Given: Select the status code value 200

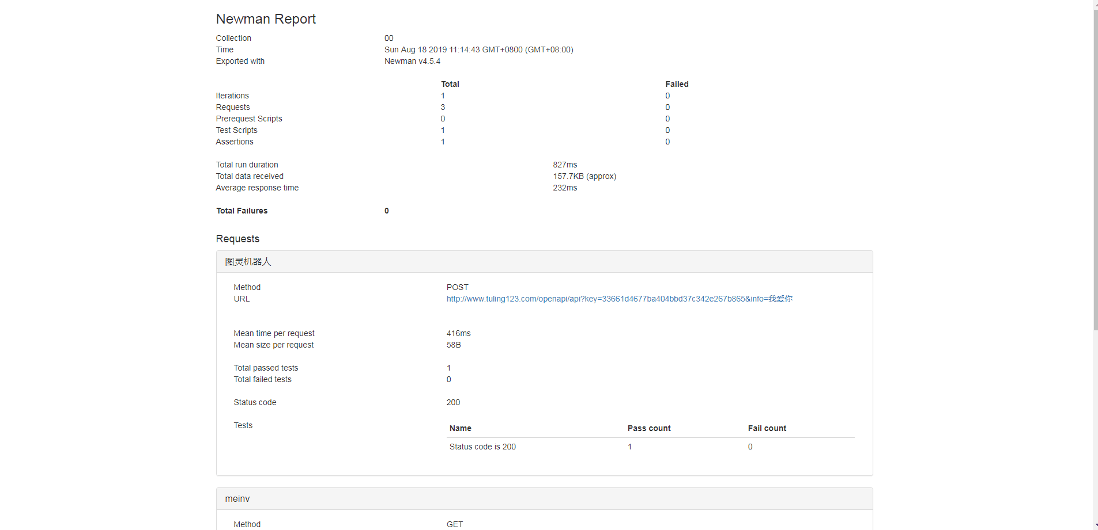Looking at the screenshot, I should tap(453, 402).
